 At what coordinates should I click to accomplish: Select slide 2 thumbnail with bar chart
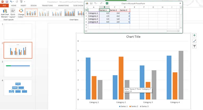coord(18,50)
